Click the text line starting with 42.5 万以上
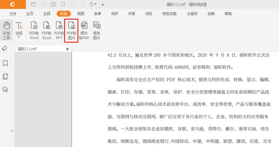279x147 pixels. [188, 55]
